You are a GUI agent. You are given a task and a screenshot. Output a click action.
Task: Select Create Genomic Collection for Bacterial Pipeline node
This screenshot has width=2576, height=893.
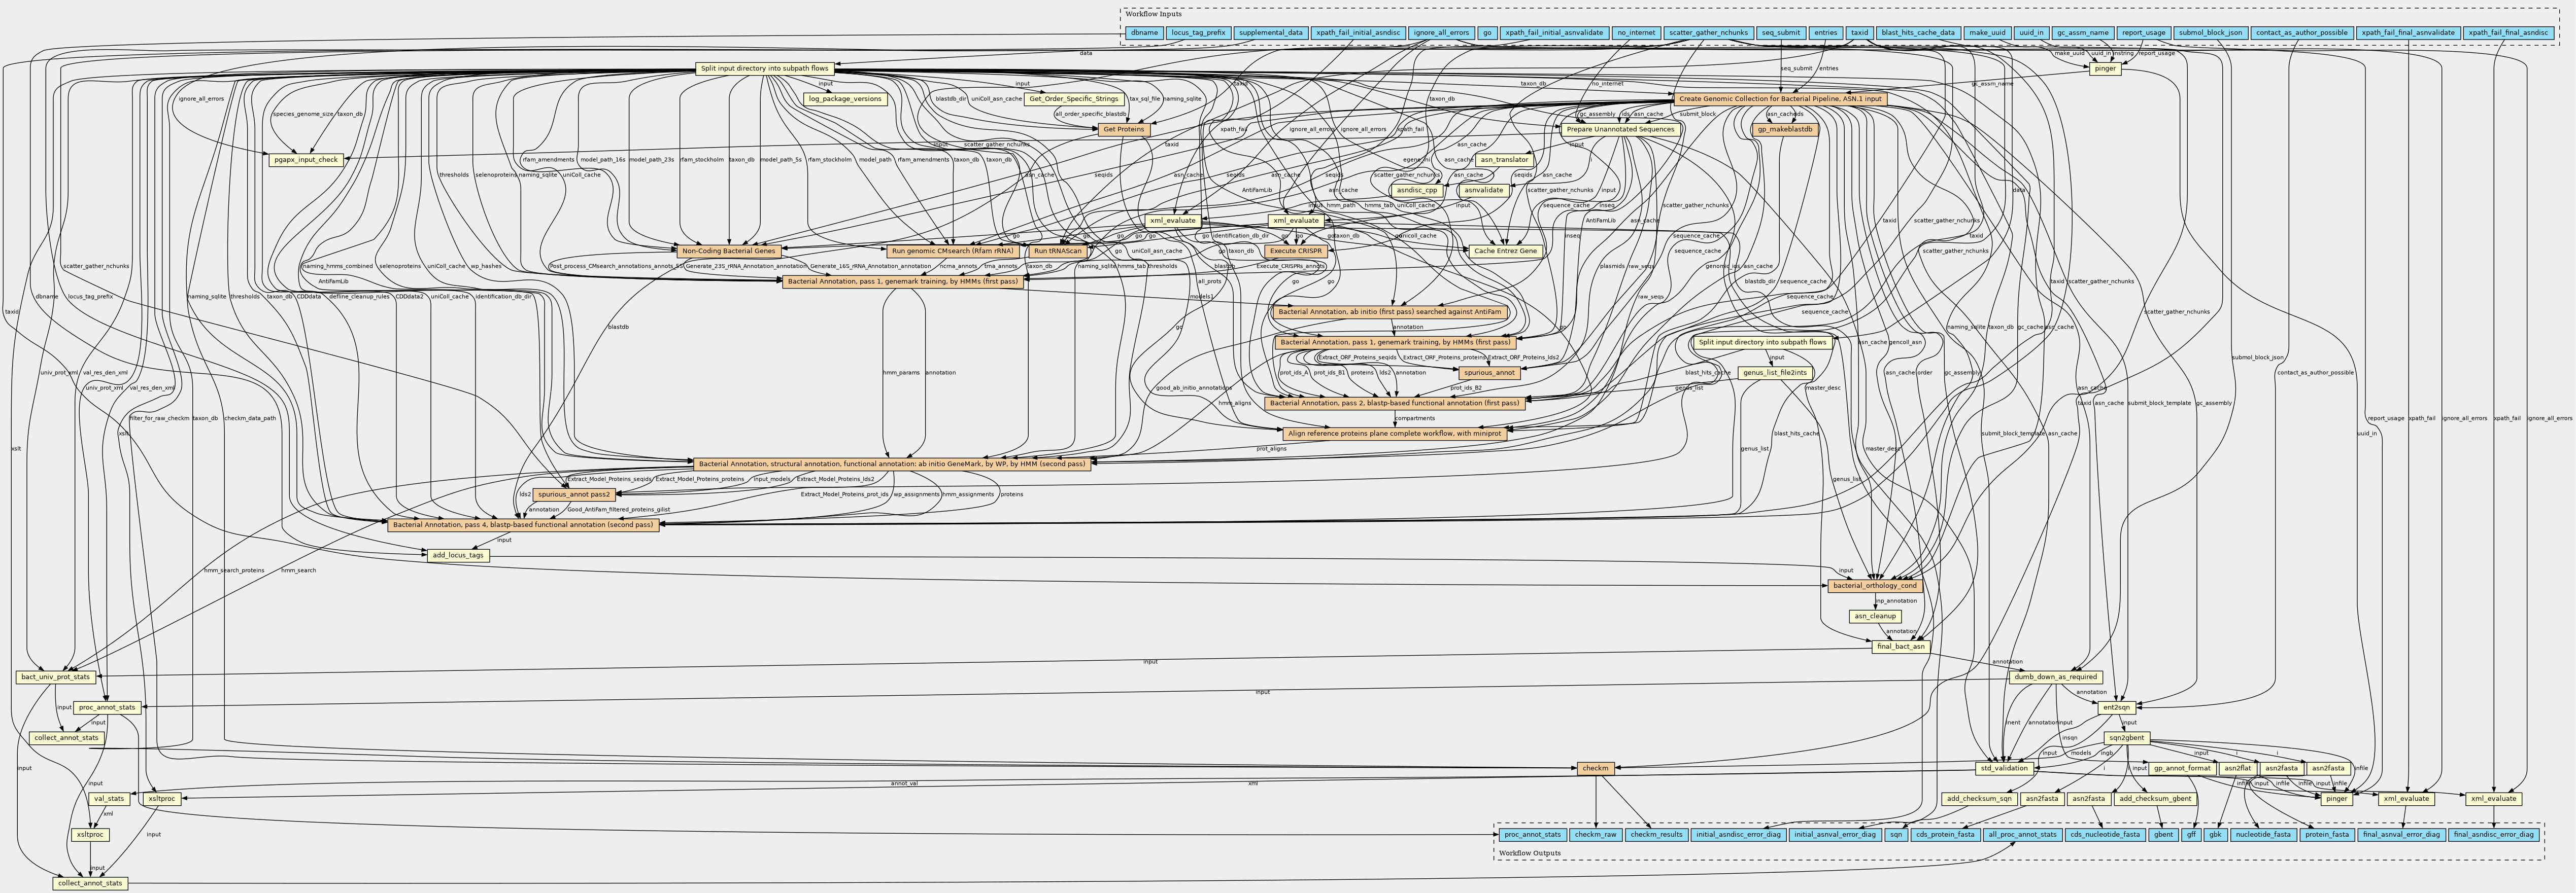[x=1779, y=99]
